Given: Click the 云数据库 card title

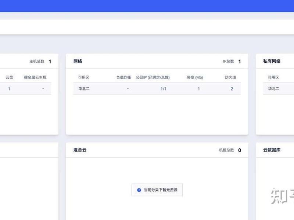Looking at the screenshot, I should [272, 150].
